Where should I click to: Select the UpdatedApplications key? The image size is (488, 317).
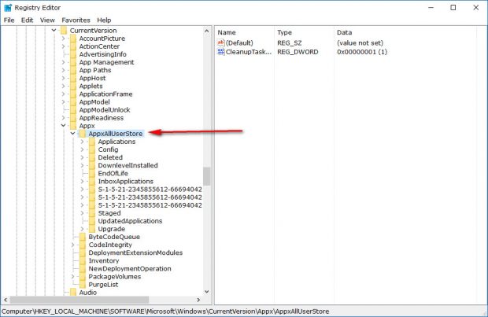(x=130, y=221)
